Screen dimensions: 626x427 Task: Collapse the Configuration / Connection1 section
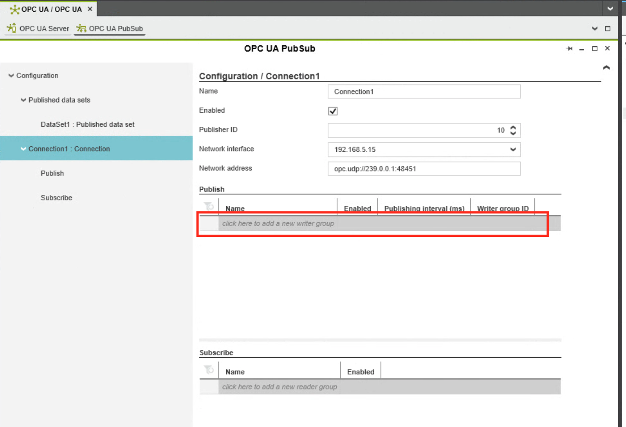606,67
